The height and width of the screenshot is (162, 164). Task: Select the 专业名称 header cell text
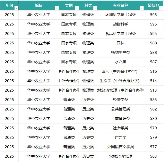pos(121,5)
